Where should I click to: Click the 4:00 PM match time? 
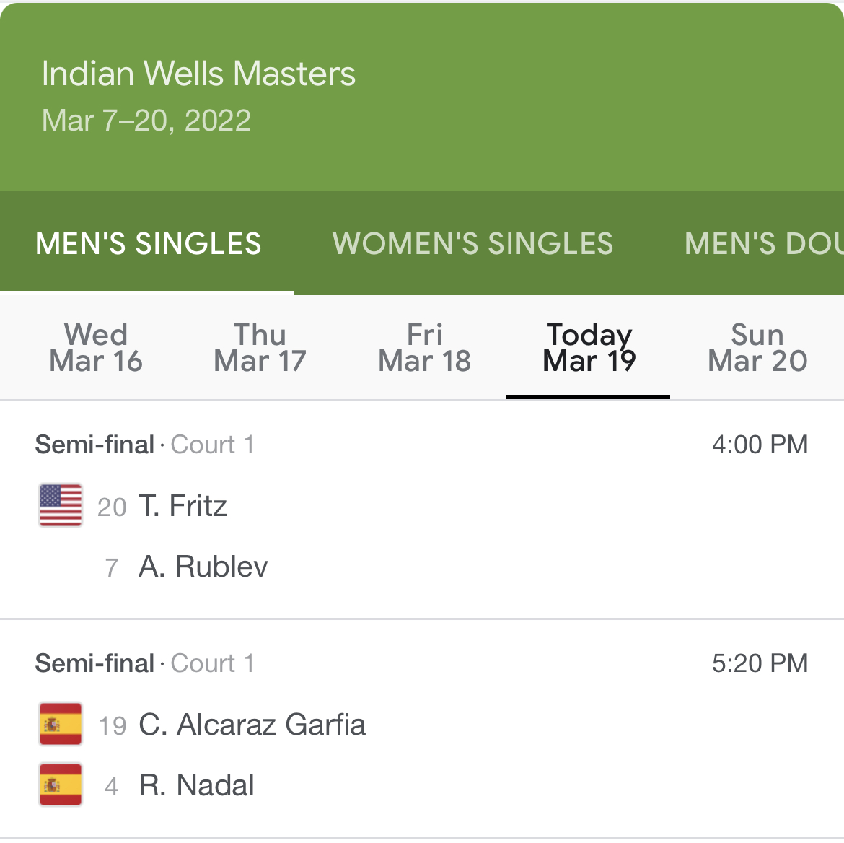pyautogui.click(x=759, y=445)
